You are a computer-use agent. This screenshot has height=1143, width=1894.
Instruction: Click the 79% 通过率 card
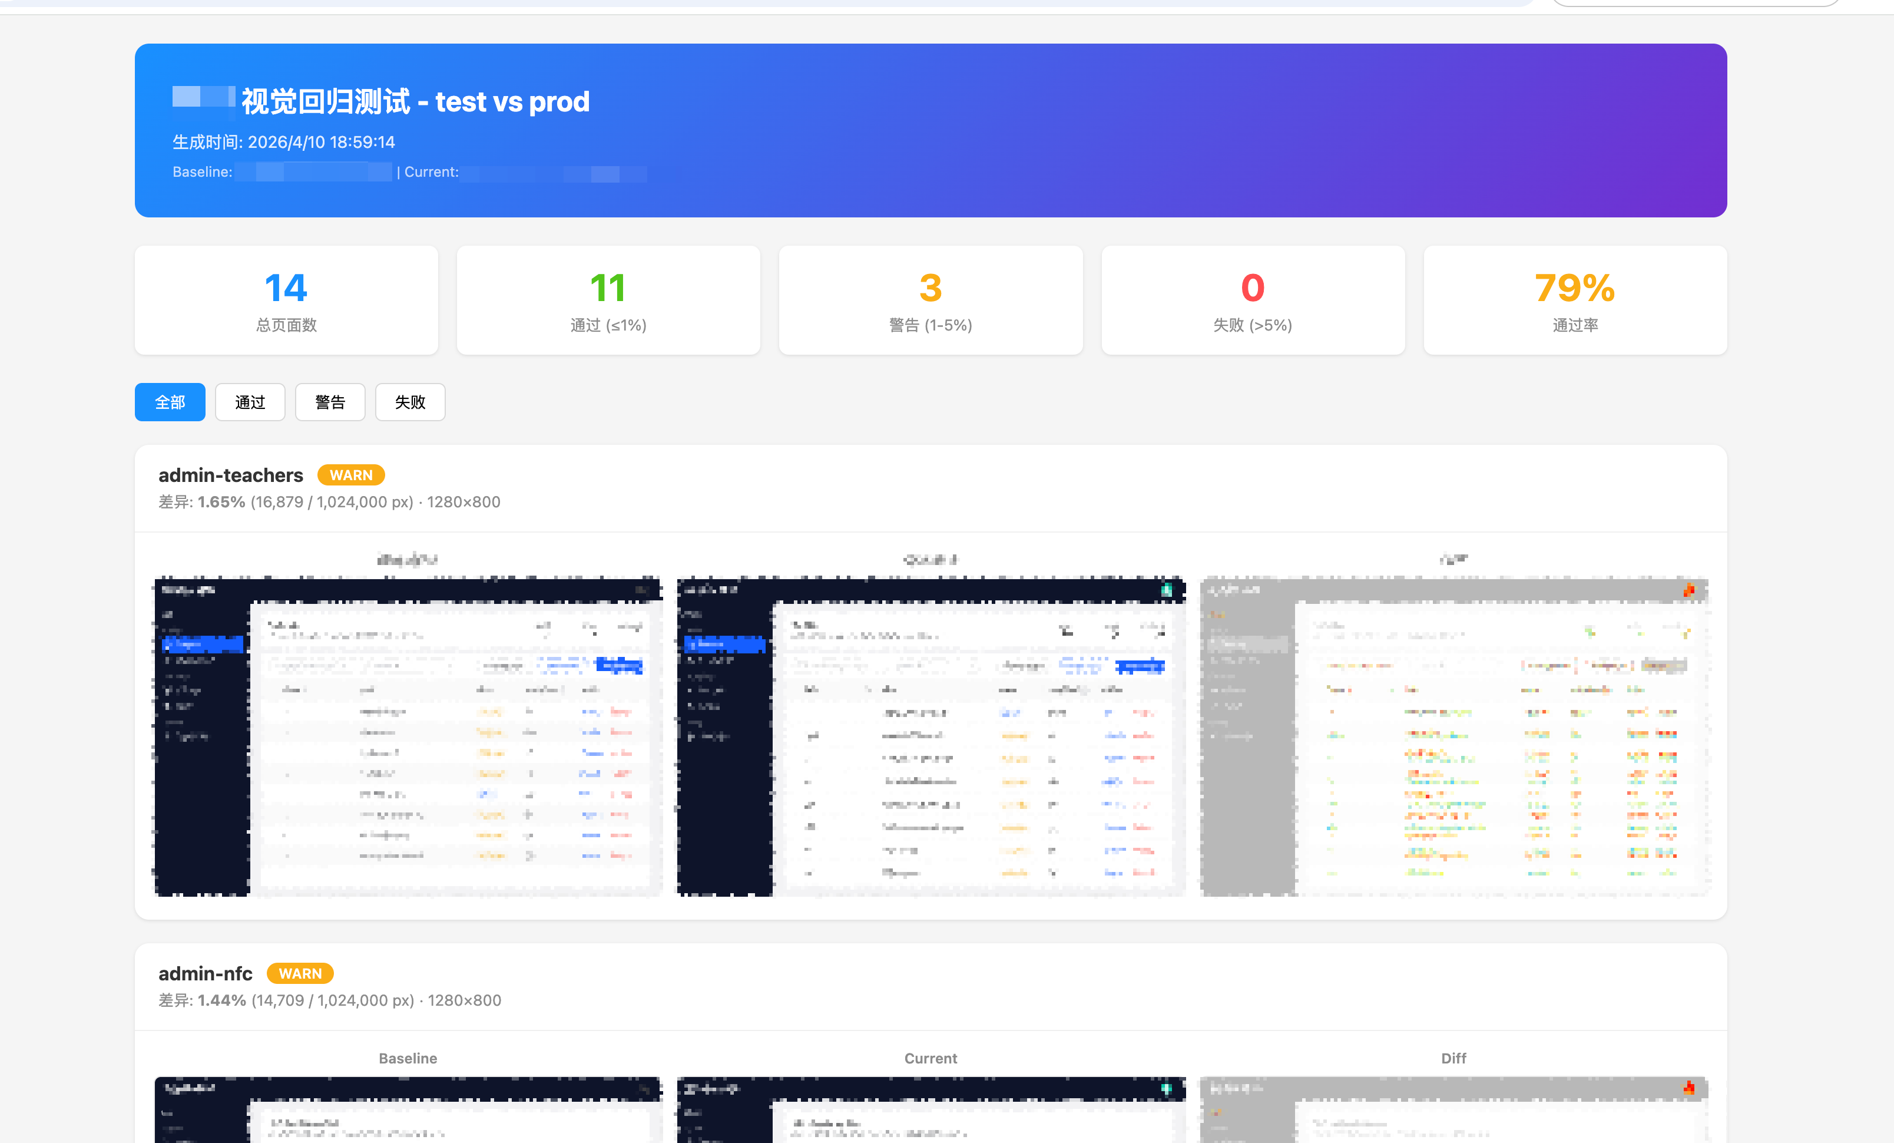coord(1575,300)
